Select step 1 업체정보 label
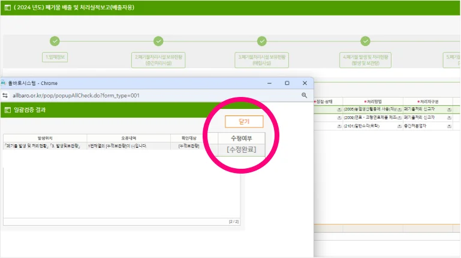Screen dimensions: 461x258 pos(55,58)
